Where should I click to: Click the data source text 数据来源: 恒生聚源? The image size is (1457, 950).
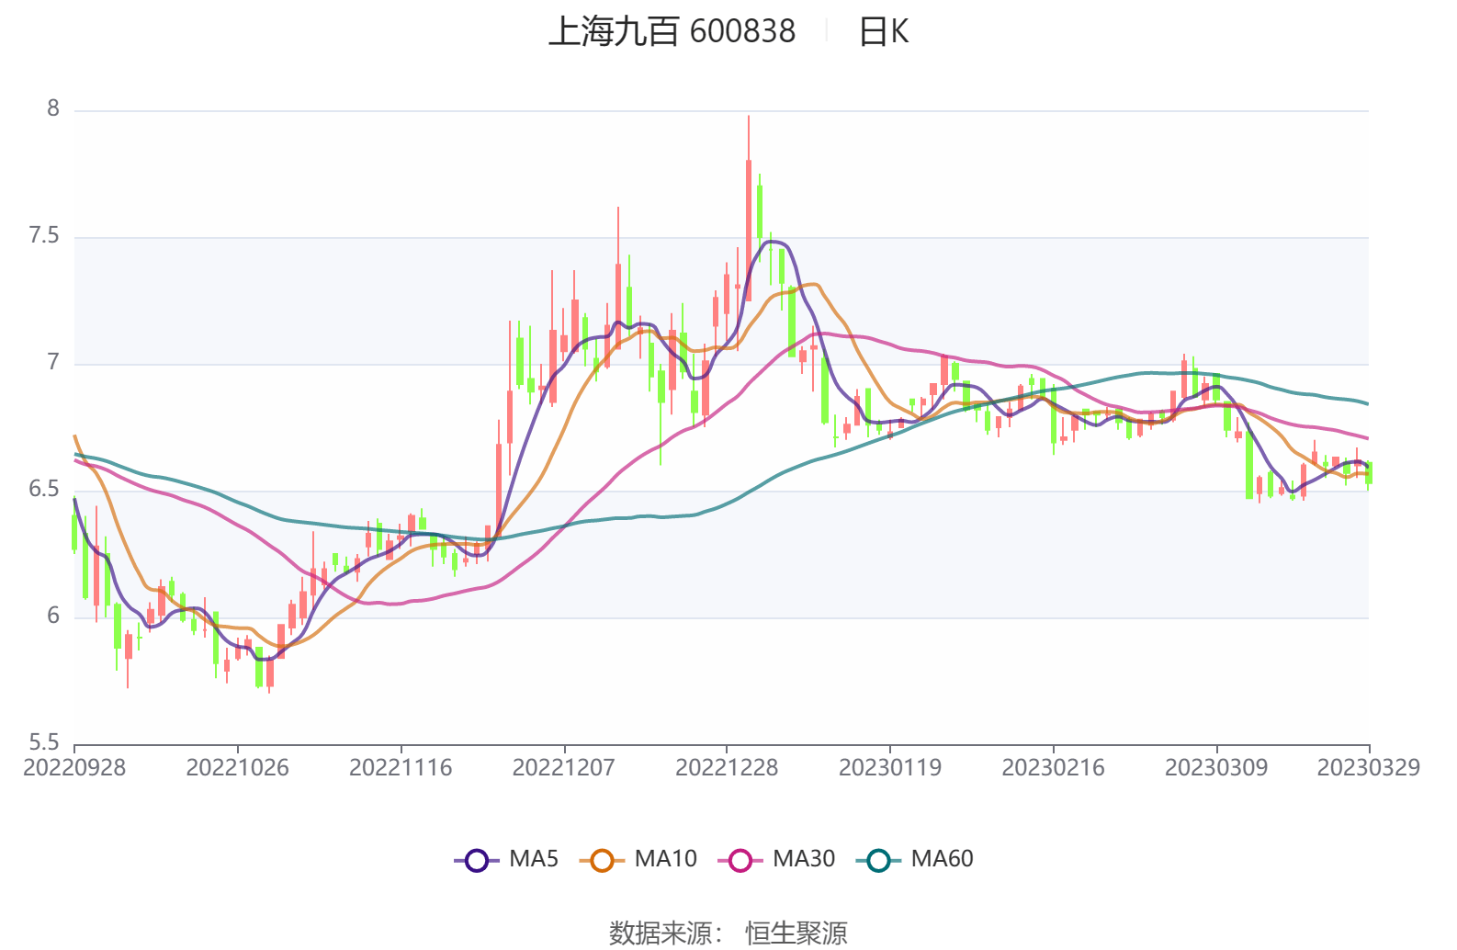point(728,933)
